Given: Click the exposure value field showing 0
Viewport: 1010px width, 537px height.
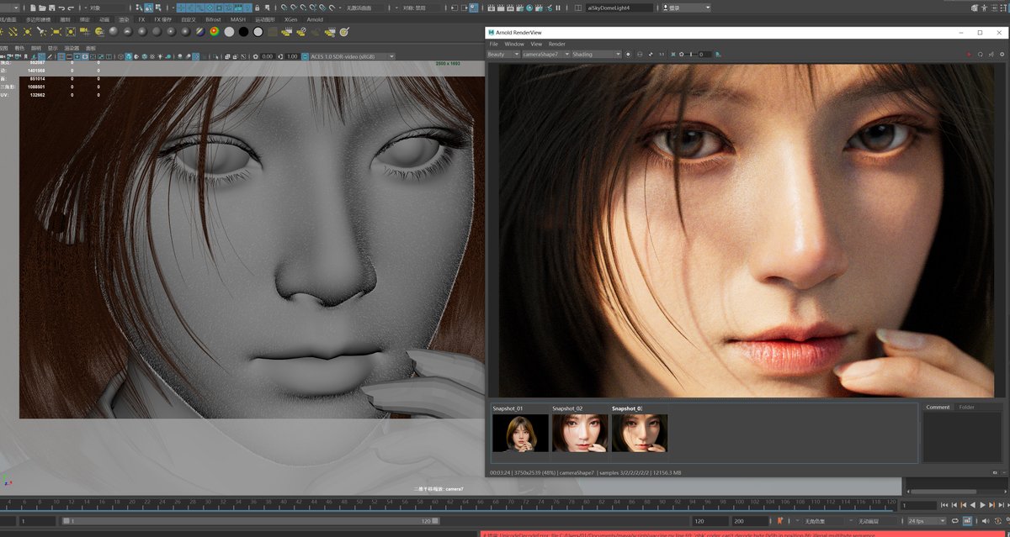Looking at the screenshot, I should coord(704,54).
